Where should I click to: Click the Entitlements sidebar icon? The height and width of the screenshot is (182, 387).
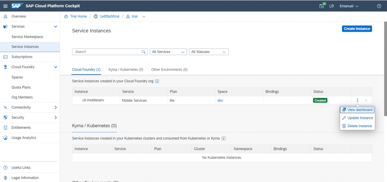5,128
